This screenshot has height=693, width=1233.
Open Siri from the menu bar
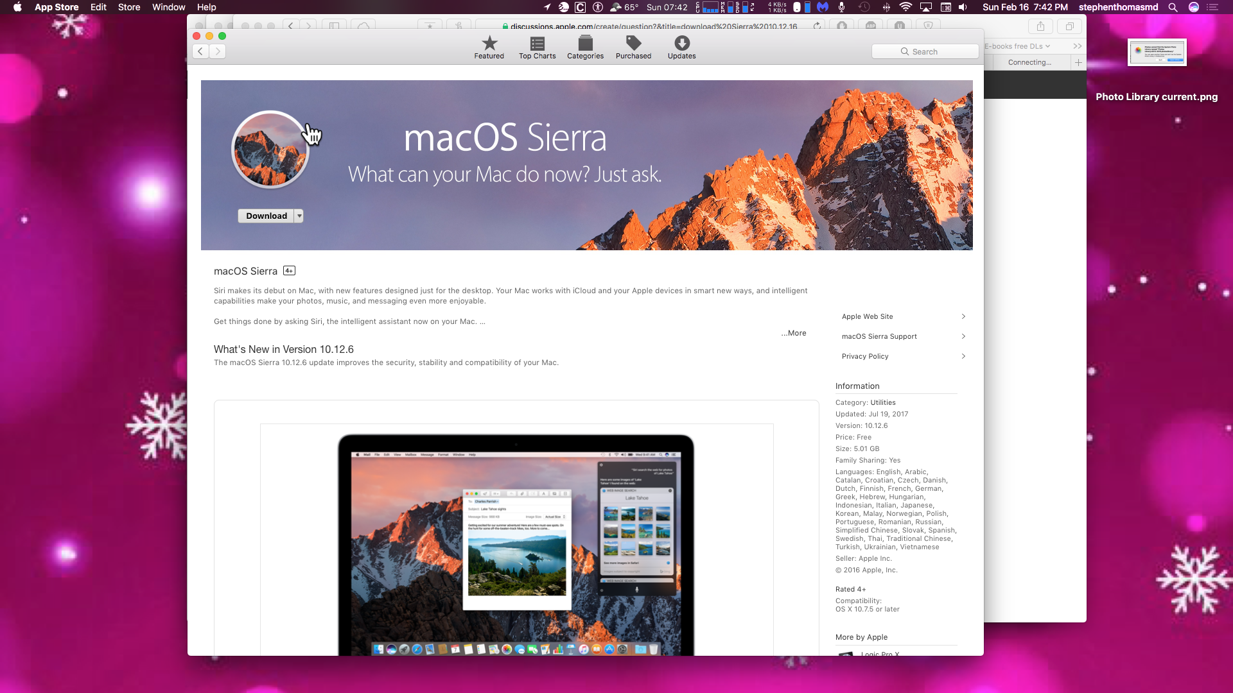click(1194, 7)
